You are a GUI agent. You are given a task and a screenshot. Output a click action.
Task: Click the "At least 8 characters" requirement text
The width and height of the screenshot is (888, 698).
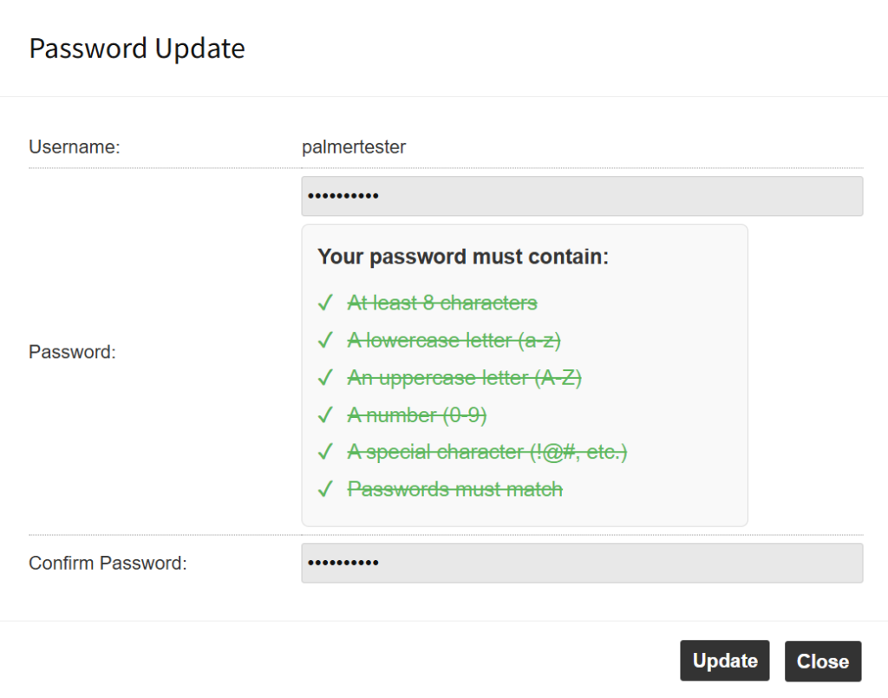[x=442, y=303]
